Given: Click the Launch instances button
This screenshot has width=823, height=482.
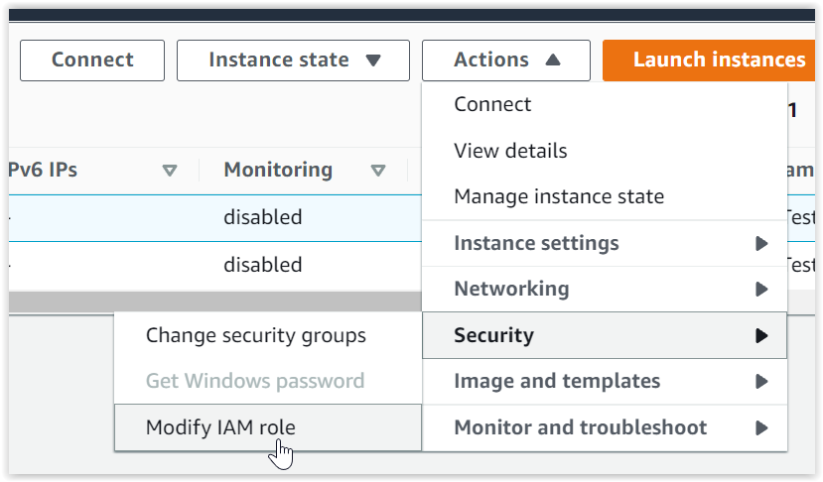Looking at the screenshot, I should 718,60.
